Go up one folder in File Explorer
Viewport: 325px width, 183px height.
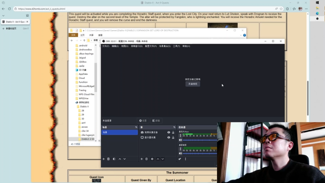point(84,40)
